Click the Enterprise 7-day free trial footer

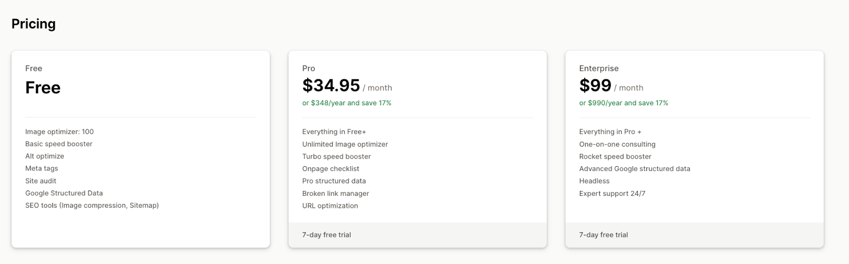(x=695, y=235)
